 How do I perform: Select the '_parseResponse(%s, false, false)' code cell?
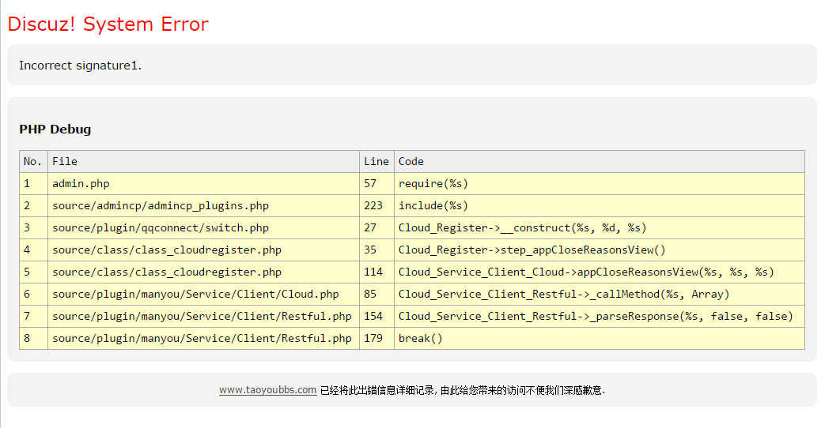[599, 316]
